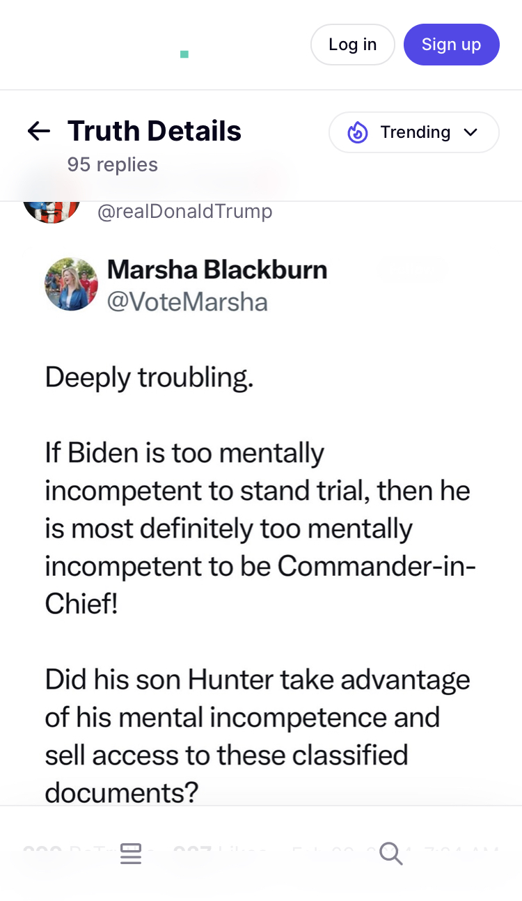The image size is (522, 901).
Task: Expand the Trending sort dropdown
Action: pos(414,132)
